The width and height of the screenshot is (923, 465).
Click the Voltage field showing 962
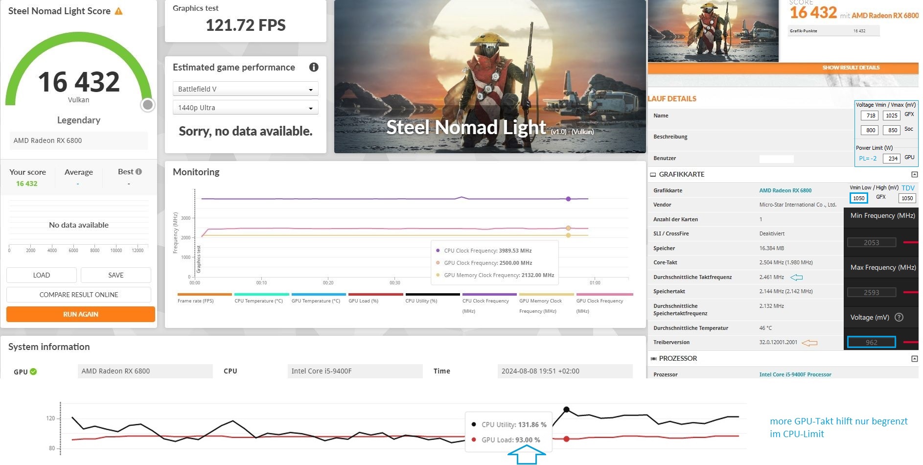[872, 342]
